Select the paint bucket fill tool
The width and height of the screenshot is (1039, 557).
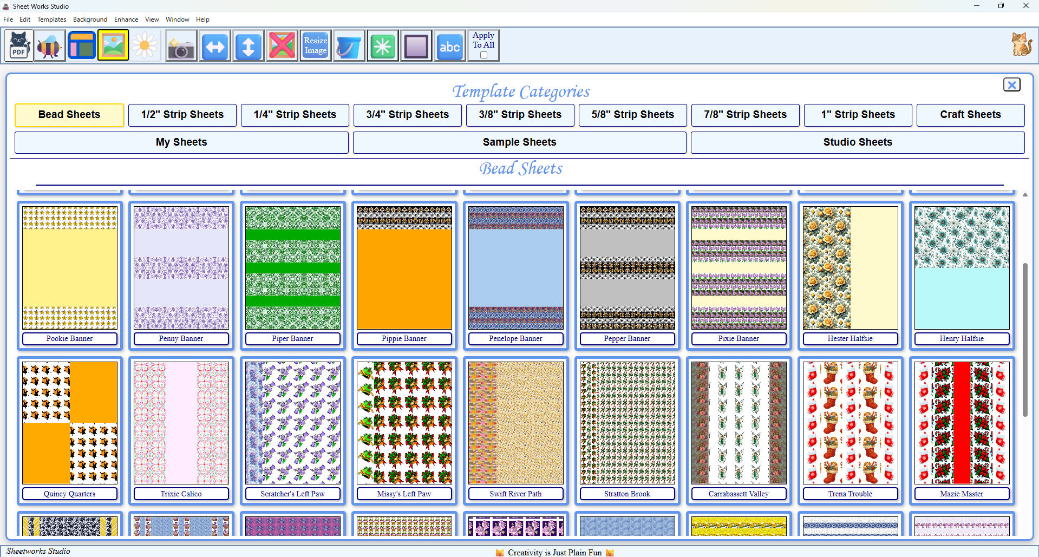(x=349, y=45)
